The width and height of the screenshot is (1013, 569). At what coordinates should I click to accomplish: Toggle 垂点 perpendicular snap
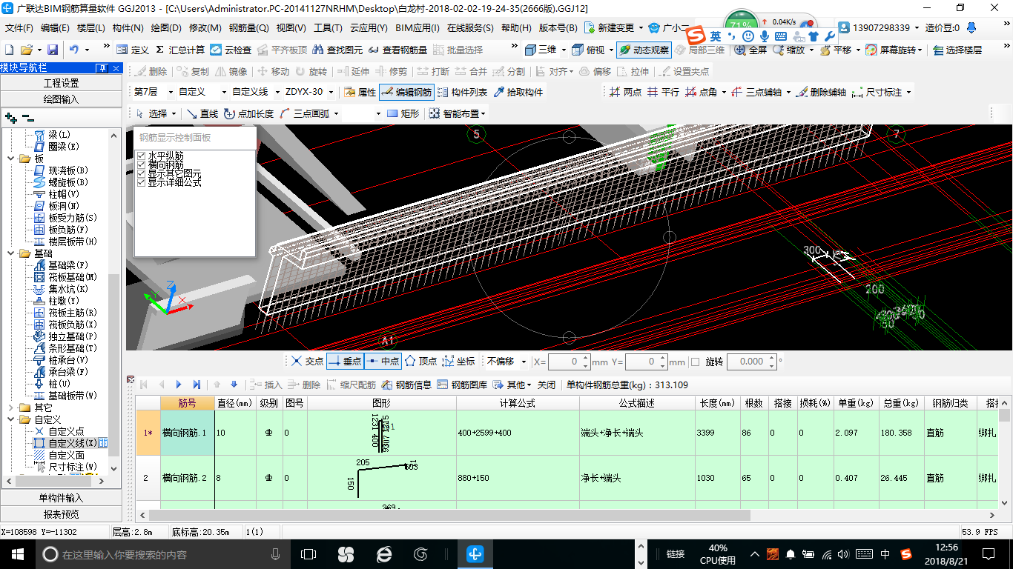[x=345, y=362]
